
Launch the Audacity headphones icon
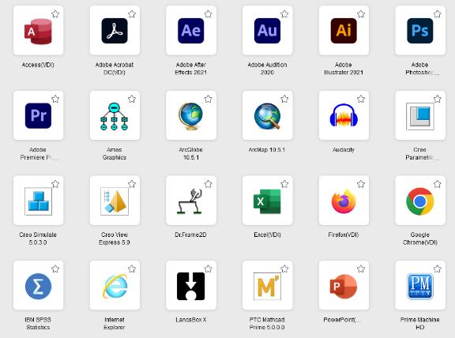coord(344,115)
